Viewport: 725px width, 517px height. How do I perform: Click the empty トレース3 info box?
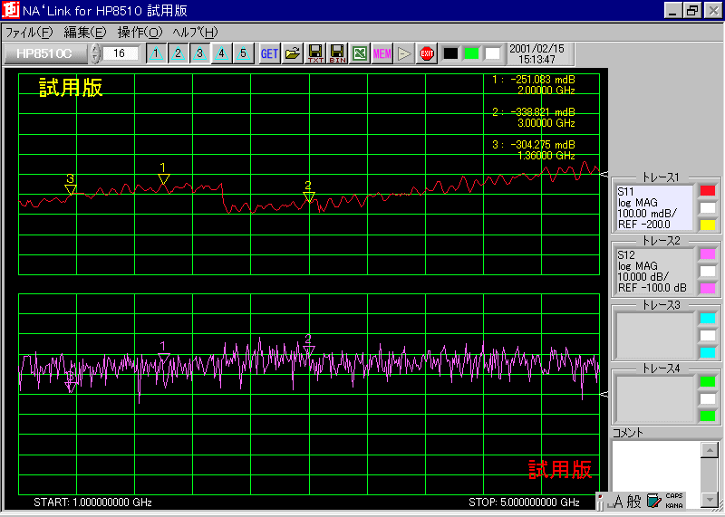click(654, 335)
